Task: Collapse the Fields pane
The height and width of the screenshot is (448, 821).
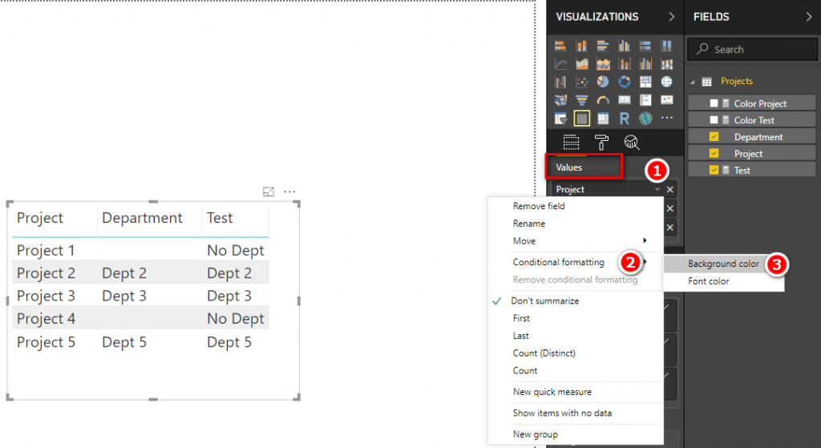Action: pyautogui.click(x=808, y=17)
